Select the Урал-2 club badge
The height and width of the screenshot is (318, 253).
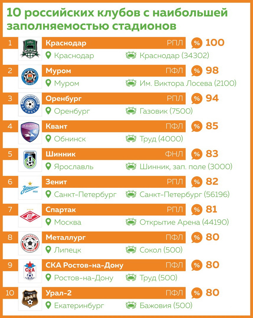click(x=30, y=299)
